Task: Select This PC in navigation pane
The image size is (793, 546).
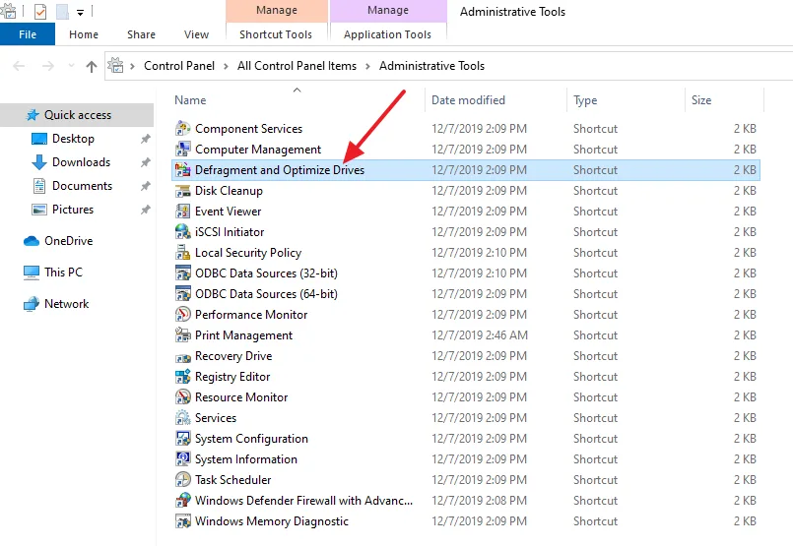Action: 63,273
